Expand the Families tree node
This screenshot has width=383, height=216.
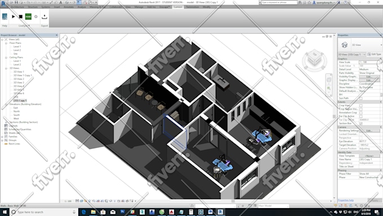point(2,136)
